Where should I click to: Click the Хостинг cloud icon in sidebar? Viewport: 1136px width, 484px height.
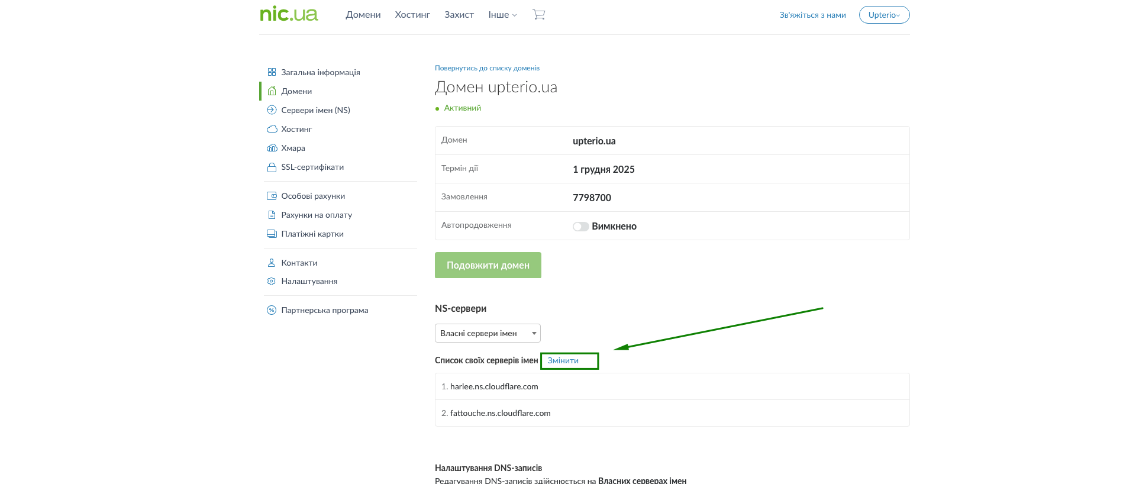(272, 129)
